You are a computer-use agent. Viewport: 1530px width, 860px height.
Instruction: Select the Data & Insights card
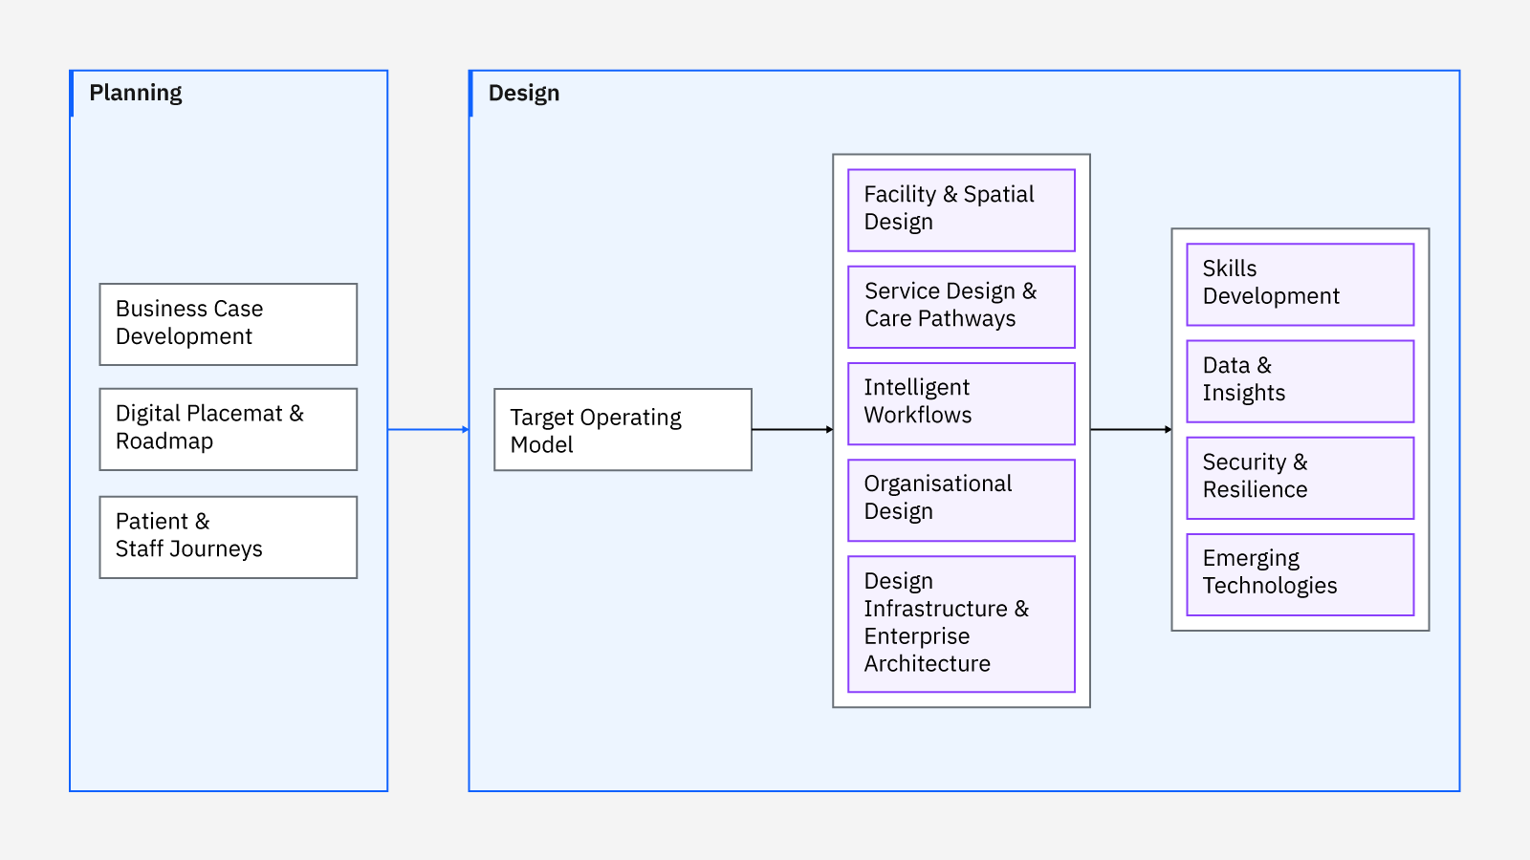click(1300, 381)
